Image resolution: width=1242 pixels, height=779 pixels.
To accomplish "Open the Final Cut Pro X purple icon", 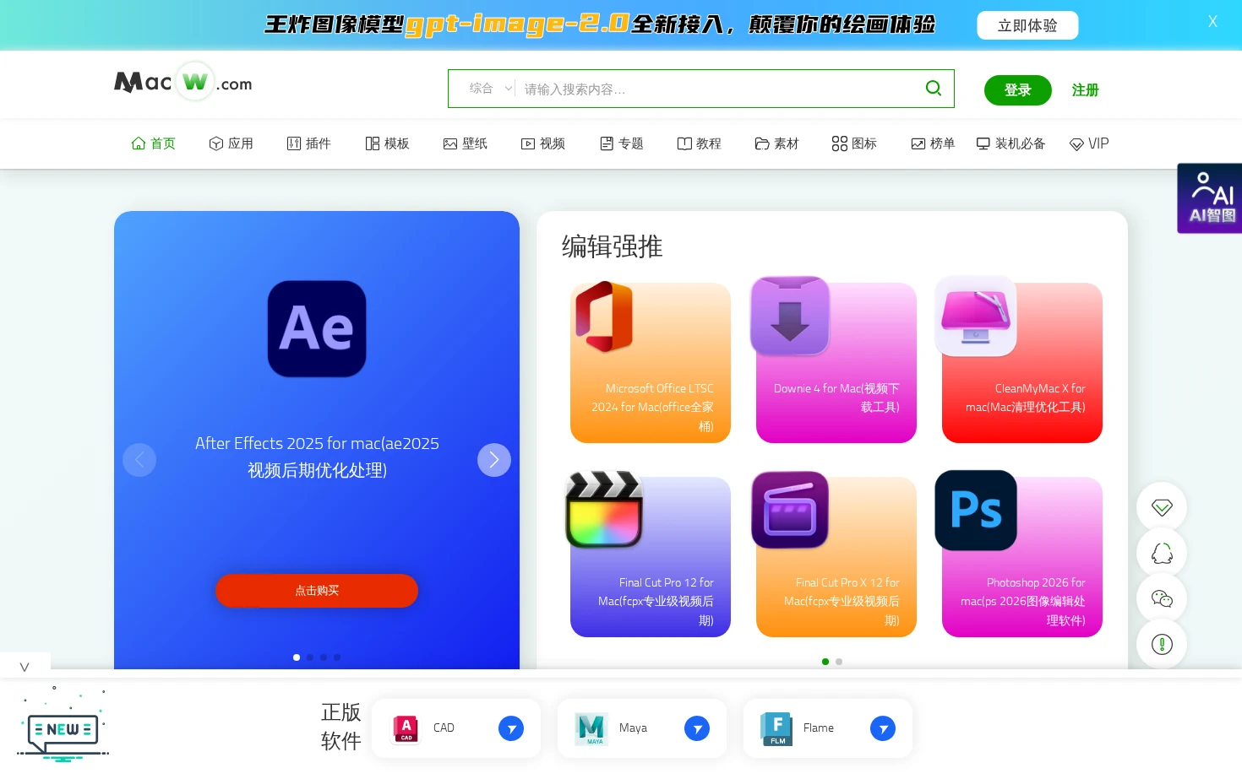I will coord(790,510).
